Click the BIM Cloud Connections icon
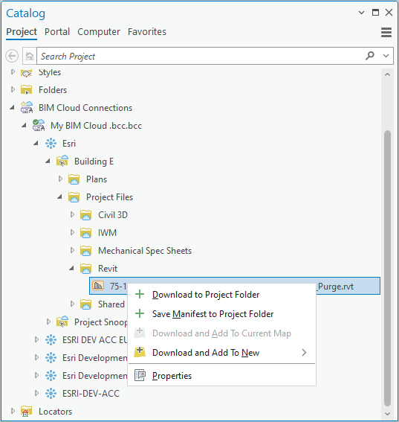399x422 pixels. coord(27,108)
